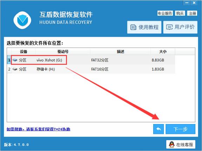Click drive icon in 存储卡 (H:) row

15,69
